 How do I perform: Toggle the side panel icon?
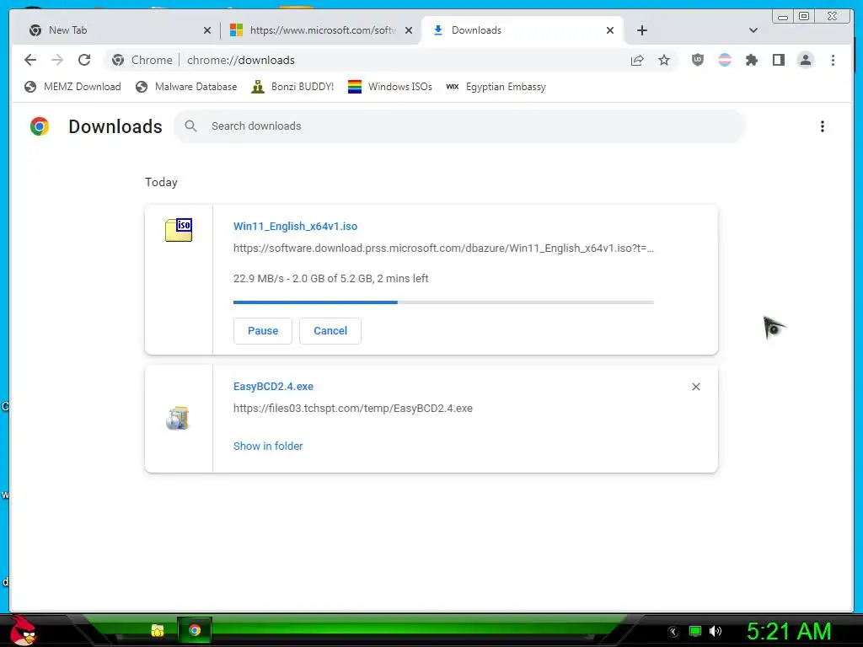click(x=778, y=60)
